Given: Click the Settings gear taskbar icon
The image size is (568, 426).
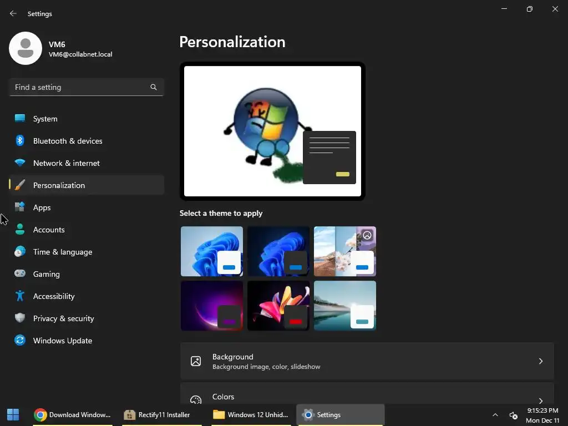Looking at the screenshot, I should (308, 415).
